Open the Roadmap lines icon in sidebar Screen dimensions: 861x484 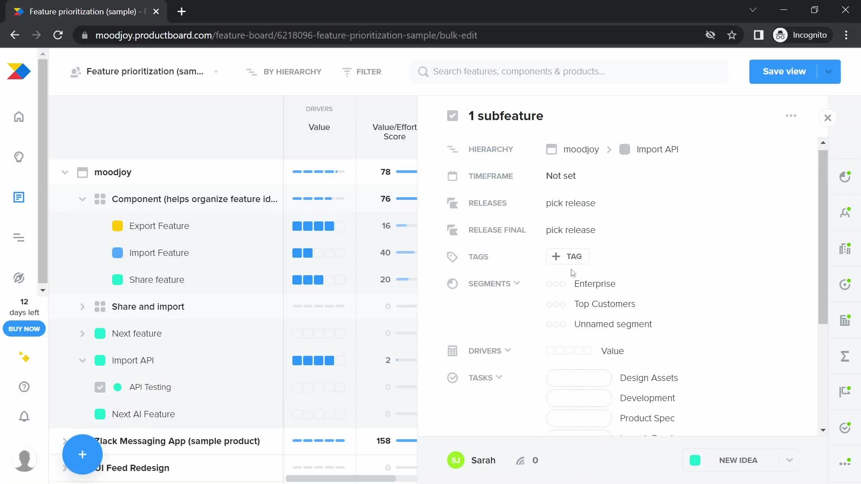(18, 238)
